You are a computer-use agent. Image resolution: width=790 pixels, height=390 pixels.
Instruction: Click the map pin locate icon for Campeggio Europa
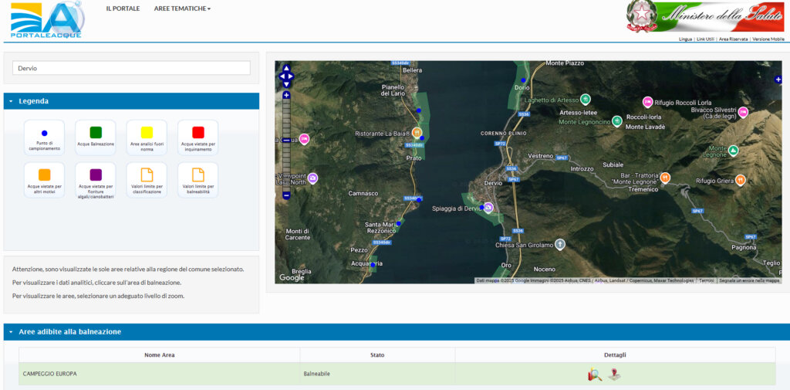614,375
